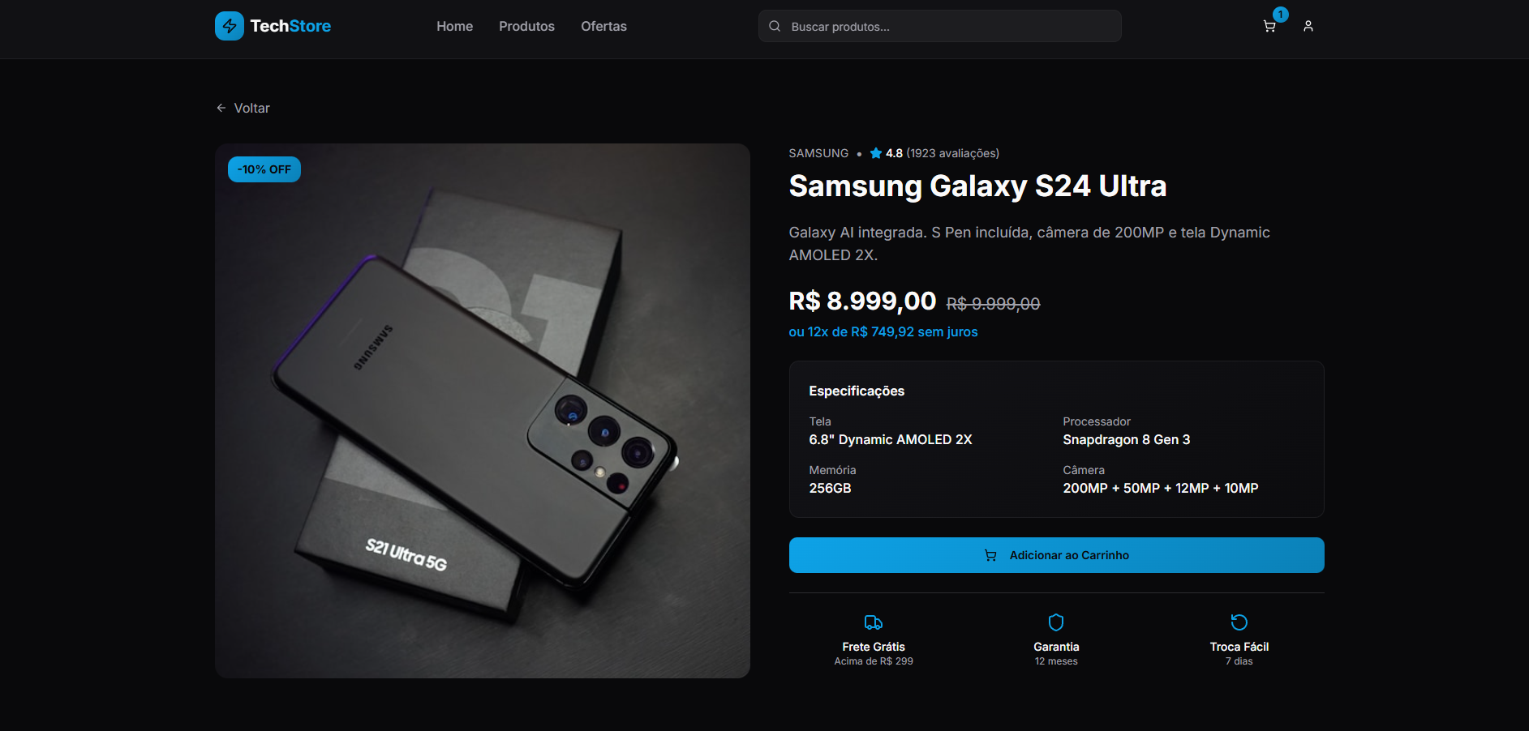Click the TechStore brand name
The height and width of the screenshot is (731, 1529).
[x=290, y=26]
